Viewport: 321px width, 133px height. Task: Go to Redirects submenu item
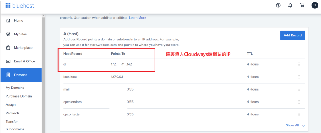click(x=13, y=113)
